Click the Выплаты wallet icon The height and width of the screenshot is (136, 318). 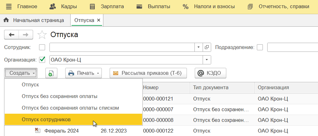click(139, 7)
